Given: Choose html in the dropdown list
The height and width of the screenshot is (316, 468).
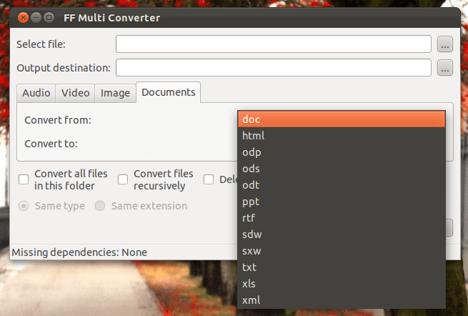Looking at the screenshot, I should [x=342, y=135].
